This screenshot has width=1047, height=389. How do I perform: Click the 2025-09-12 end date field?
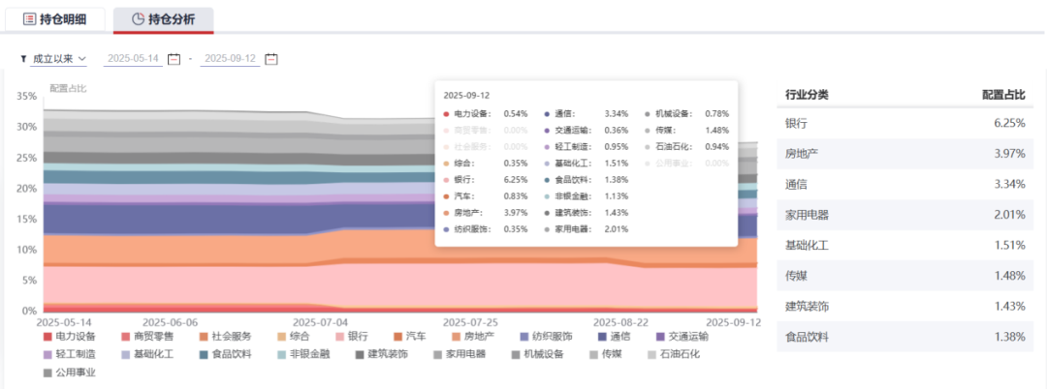pyautogui.click(x=231, y=59)
